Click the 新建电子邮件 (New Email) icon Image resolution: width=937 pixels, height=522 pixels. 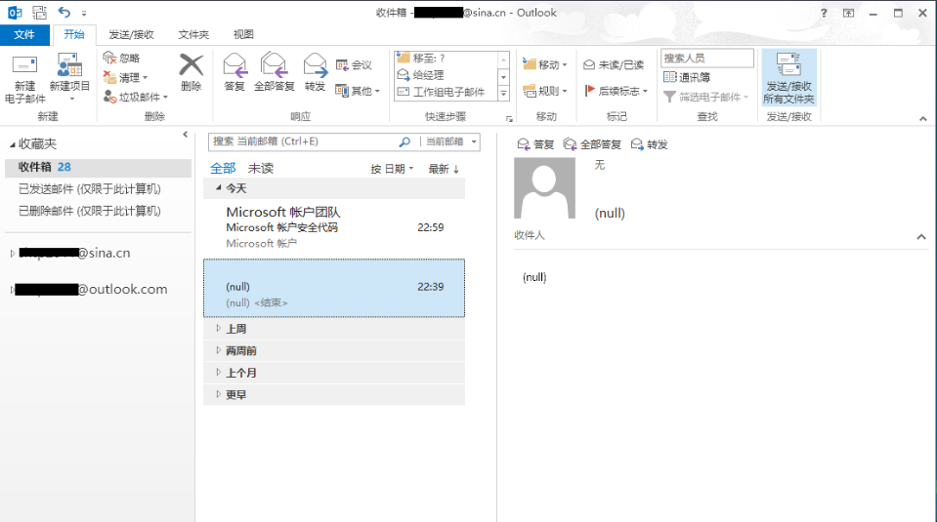[24, 68]
